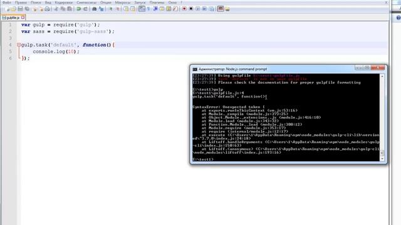Click the Play Macro icon
Image resolution: width=401 pixels, height=225 pixels.
tap(198, 9)
